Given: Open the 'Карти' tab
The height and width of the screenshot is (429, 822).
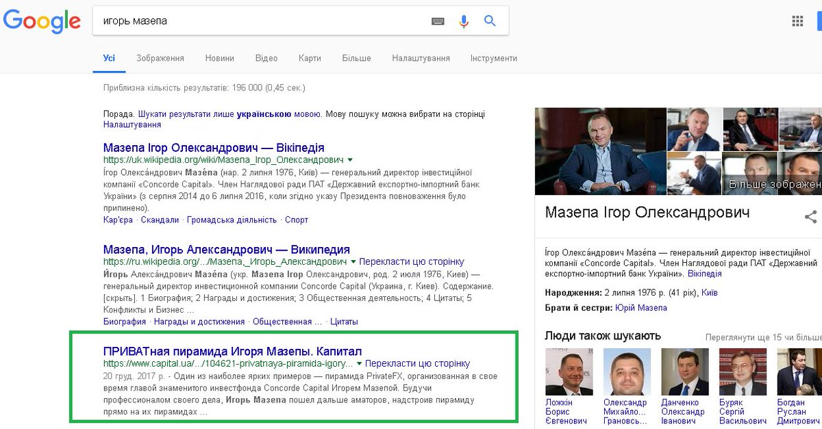Looking at the screenshot, I should coord(310,58).
